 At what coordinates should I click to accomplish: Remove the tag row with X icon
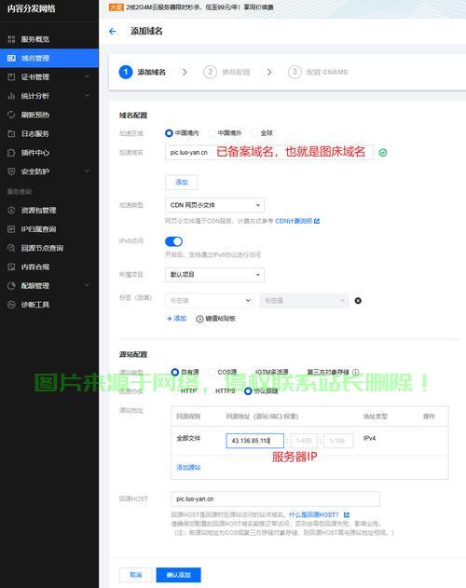click(358, 301)
